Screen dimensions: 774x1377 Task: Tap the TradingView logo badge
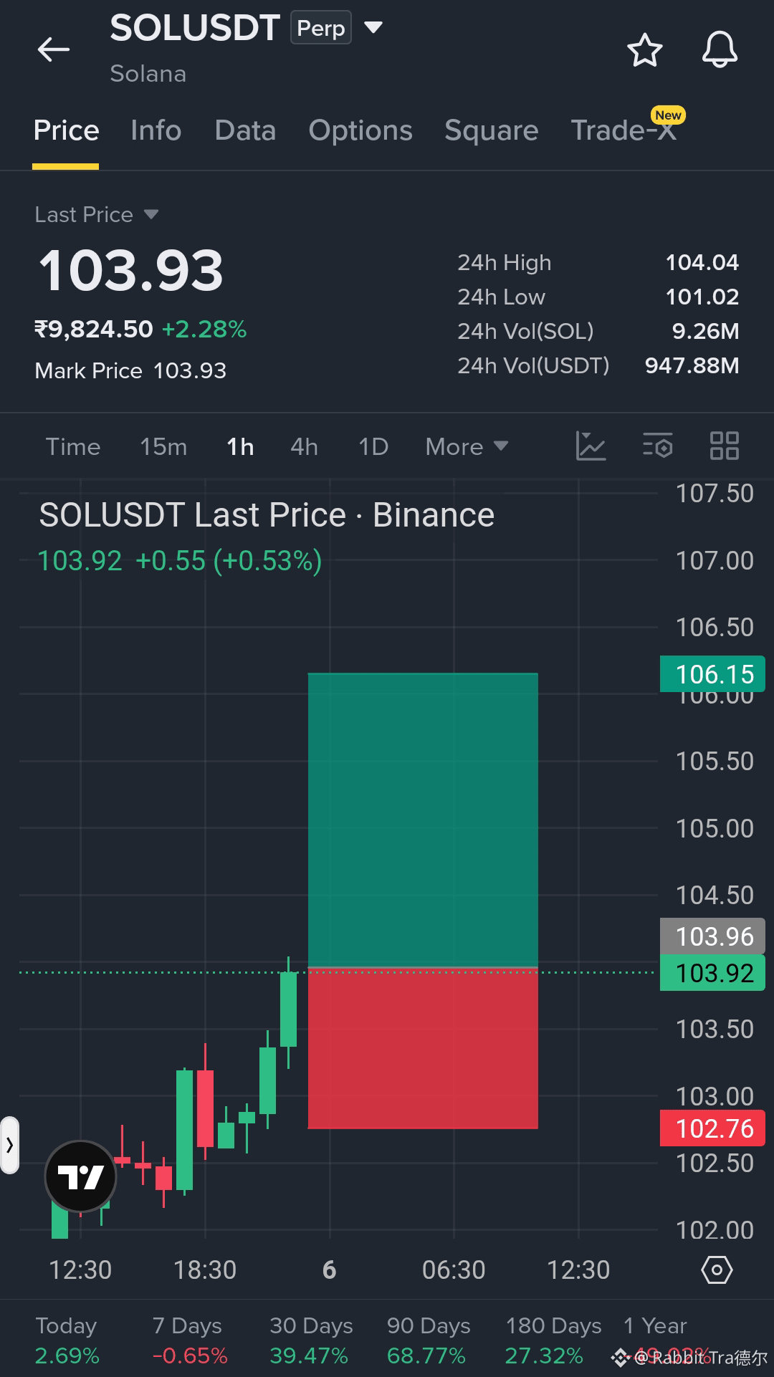point(80,1176)
